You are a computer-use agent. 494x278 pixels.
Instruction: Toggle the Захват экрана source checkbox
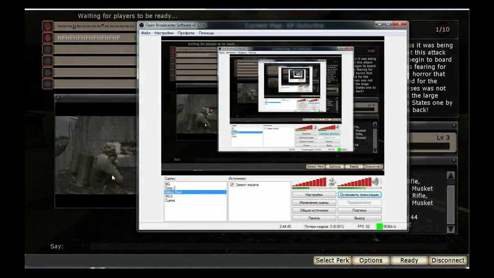(232, 185)
